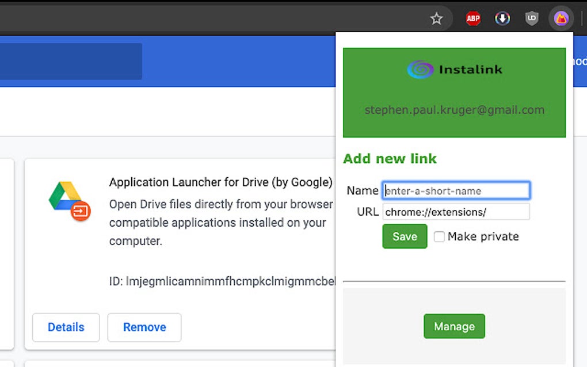Open the Manage section in Instalink
This screenshot has width=587, height=367.
tap(453, 326)
